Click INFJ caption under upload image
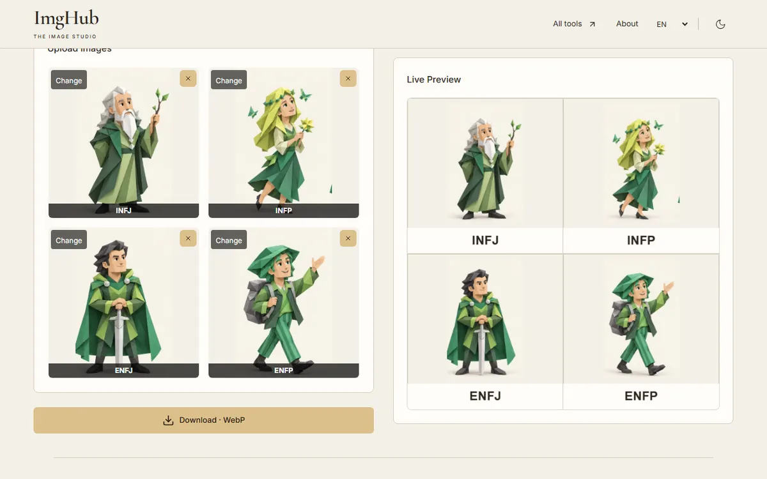 click(x=124, y=210)
